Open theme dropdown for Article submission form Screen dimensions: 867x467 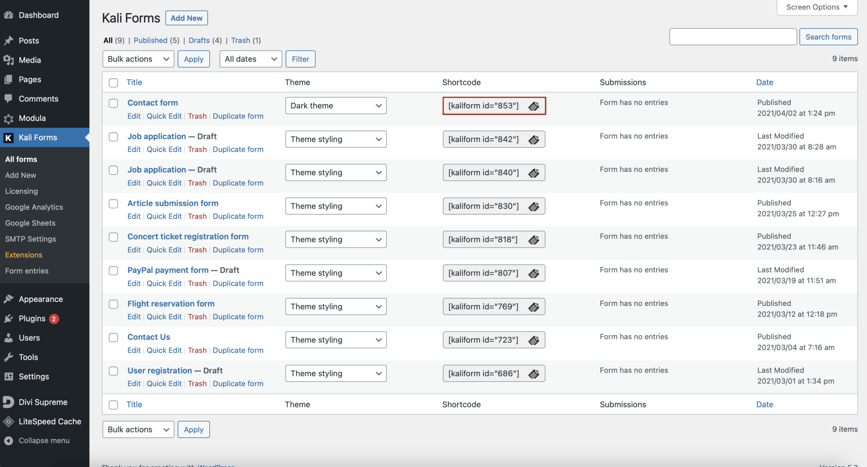point(336,206)
